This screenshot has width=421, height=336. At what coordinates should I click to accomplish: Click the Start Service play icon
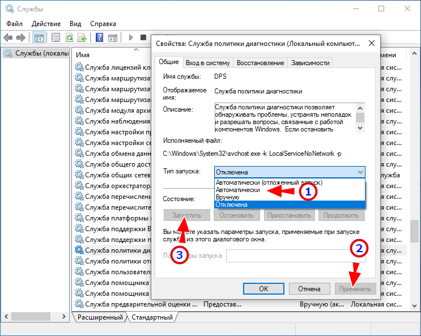(131, 37)
